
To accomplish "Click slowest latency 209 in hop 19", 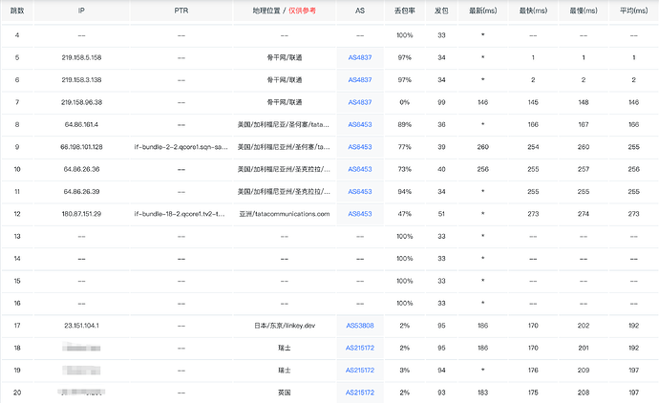I will pyautogui.click(x=584, y=370).
